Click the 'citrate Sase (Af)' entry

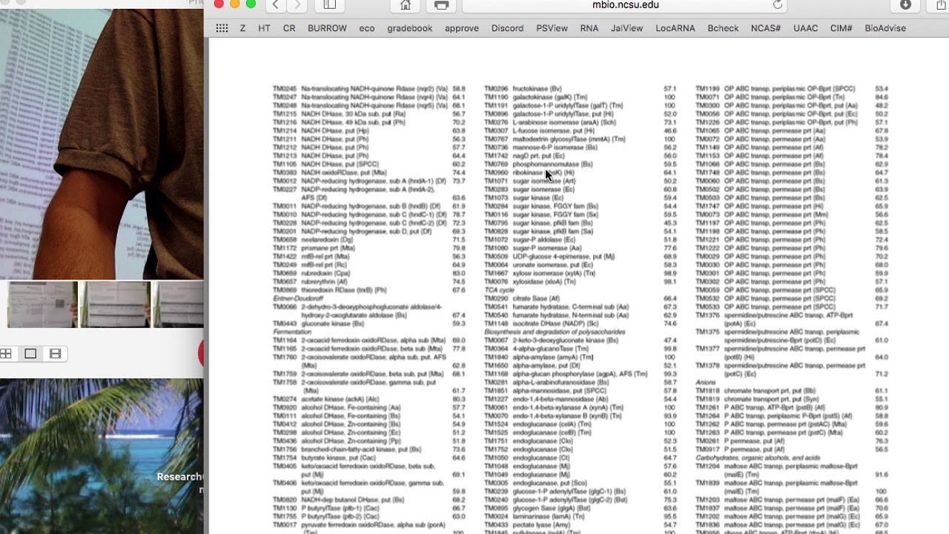tap(536, 298)
